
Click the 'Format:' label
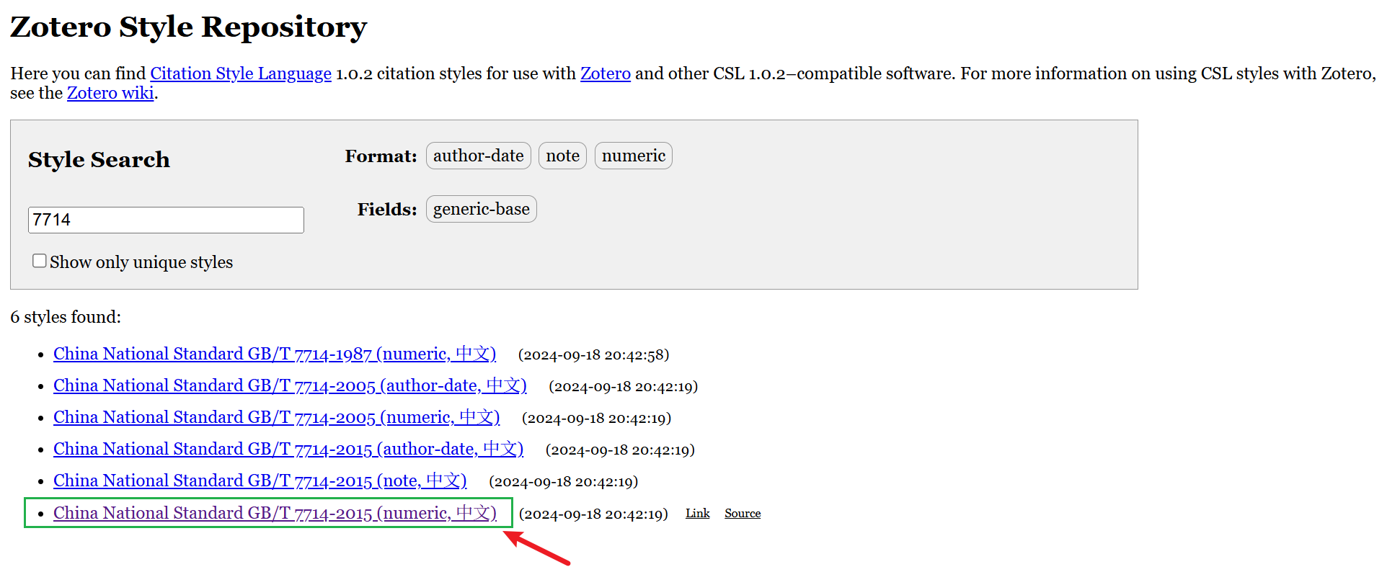381,156
